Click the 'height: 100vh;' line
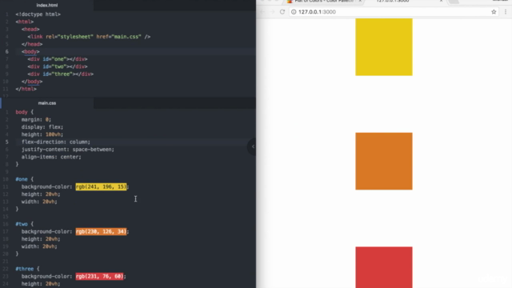 pyautogui.click(x=42, y=134)
